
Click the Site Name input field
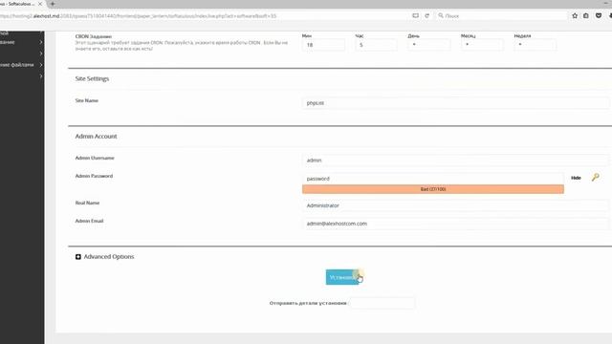pos(455,103)
